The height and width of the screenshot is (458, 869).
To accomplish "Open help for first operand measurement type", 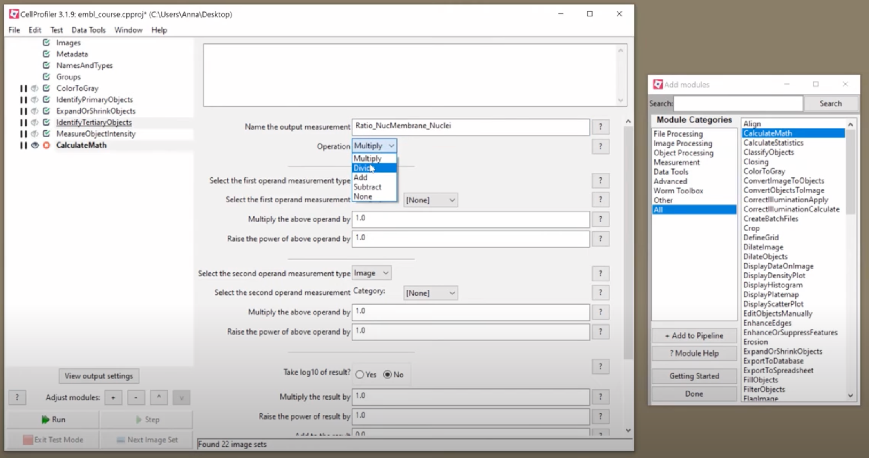I will 600,180.
